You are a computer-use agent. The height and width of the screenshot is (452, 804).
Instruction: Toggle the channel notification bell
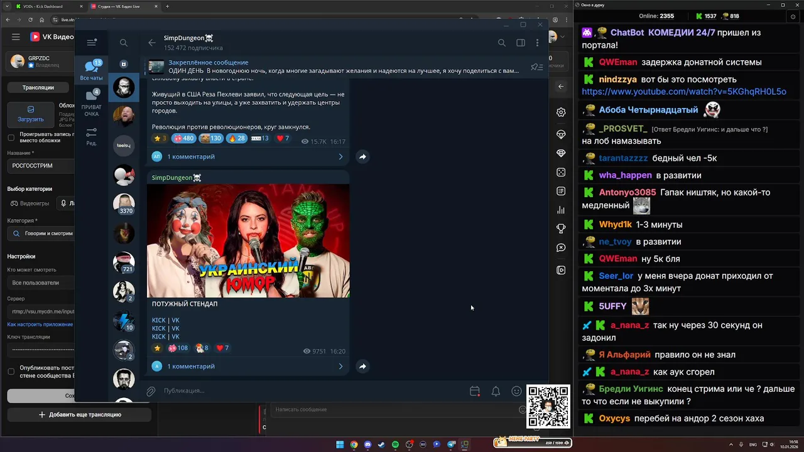tap(496, 391)
